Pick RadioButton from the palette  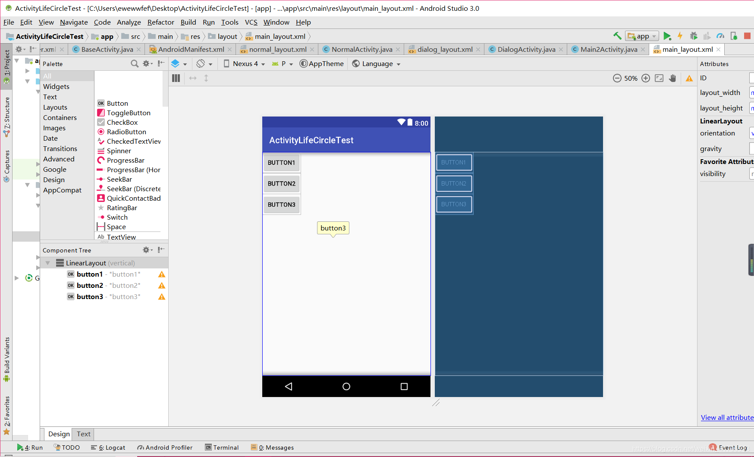(x=126, y=132)
